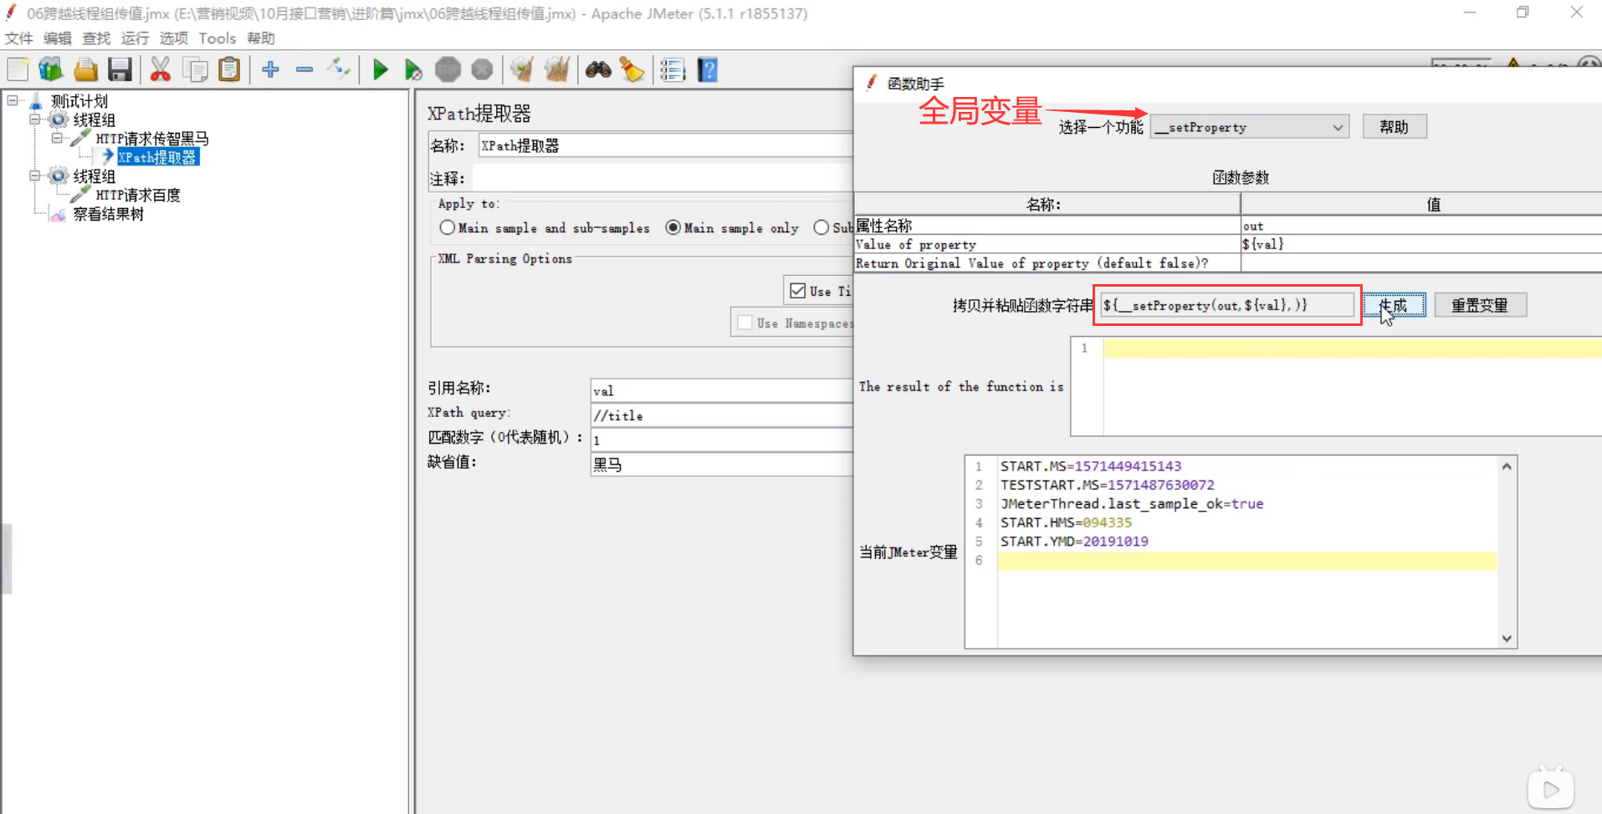
Task: Click 缺省值 default value field
Action: tap(721, 465)
